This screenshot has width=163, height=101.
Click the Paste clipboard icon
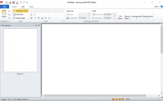pos(4,12)
